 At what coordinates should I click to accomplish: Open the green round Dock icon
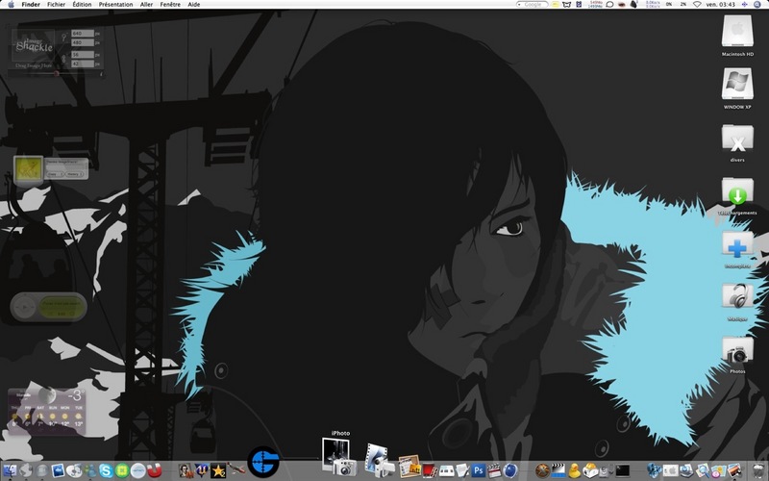coord(122,470)
